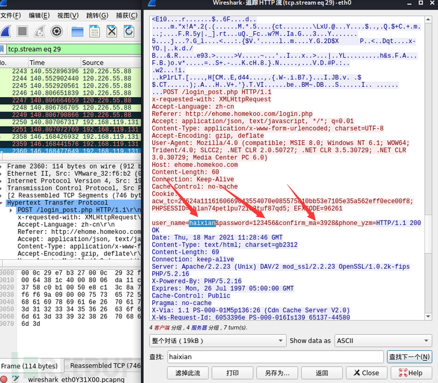Click the display filter bookmark icon

[x=2, y=49]
